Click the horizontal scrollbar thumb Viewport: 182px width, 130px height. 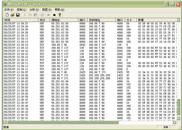coord(63,122)
